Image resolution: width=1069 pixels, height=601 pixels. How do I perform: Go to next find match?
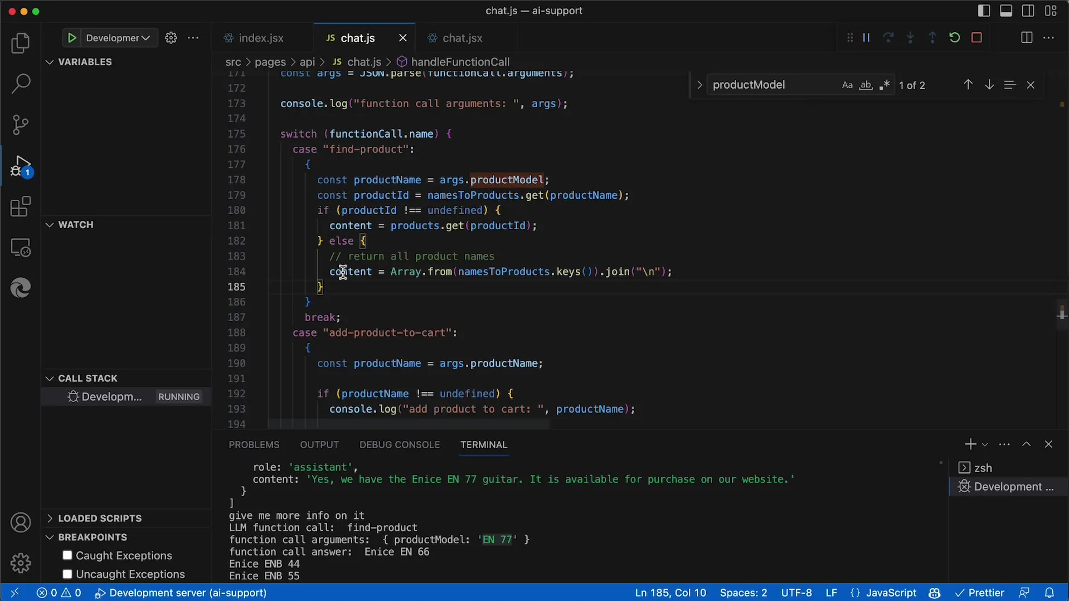coord(989,85)
